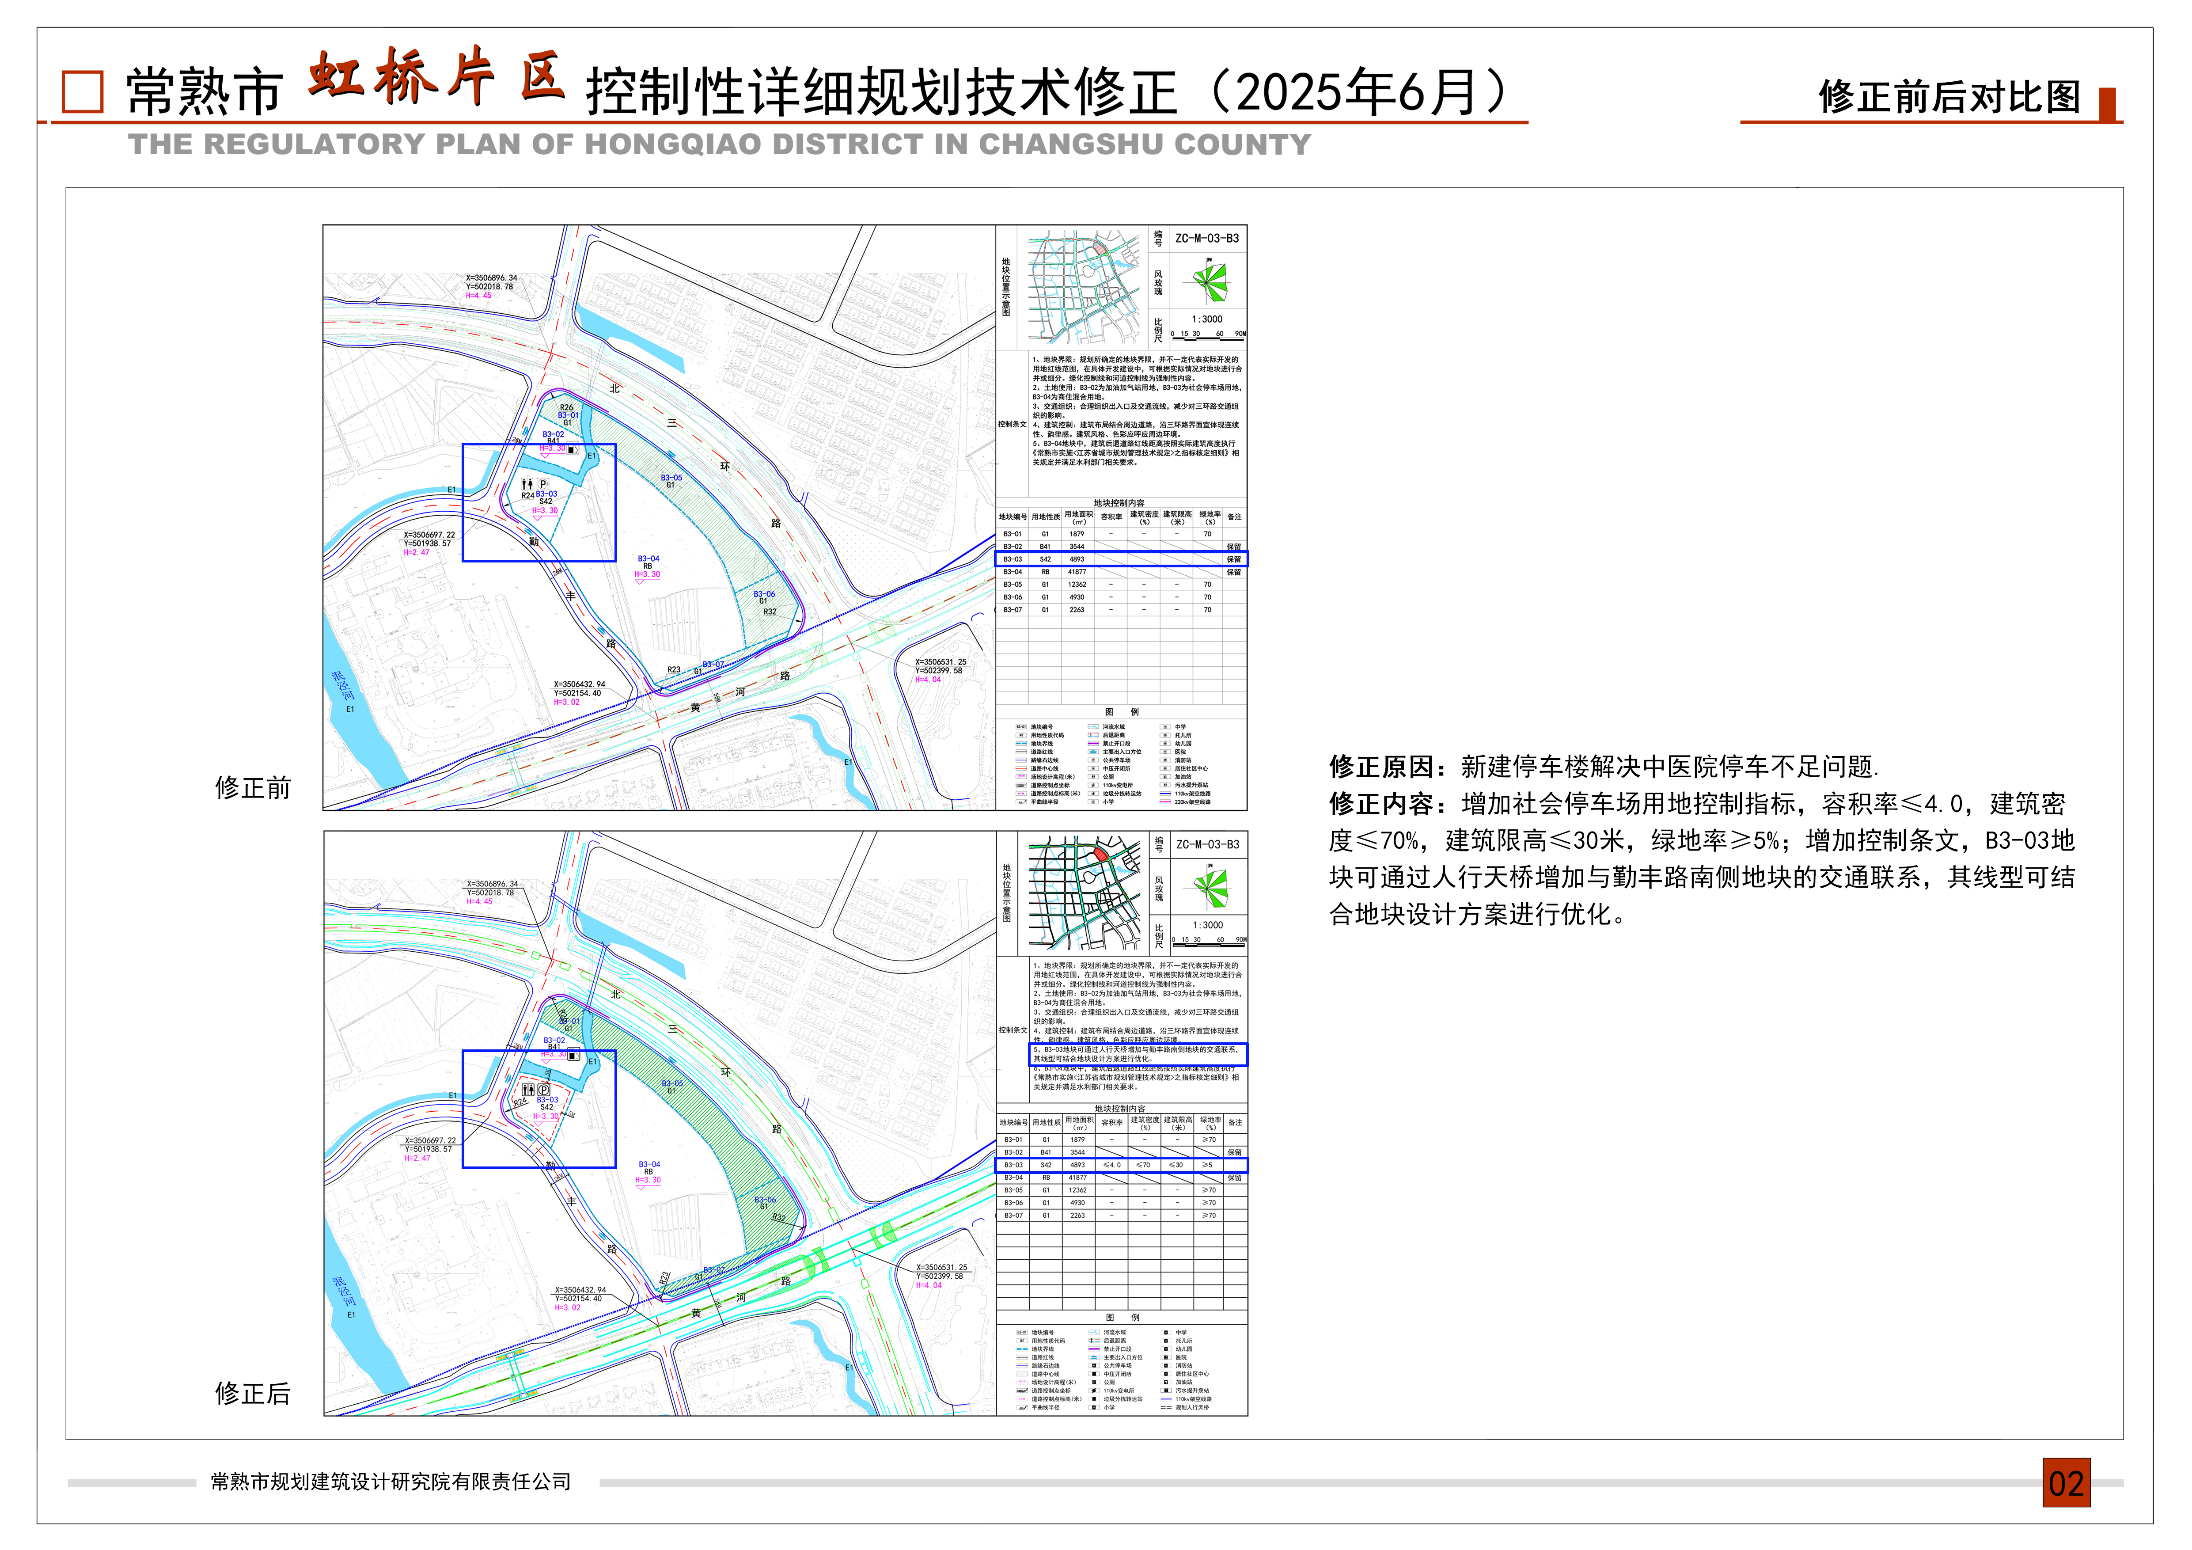Image resolution: width=2192 pixels, height=1550 pixels.
Task: Click the 修正后 location key-map thumbnail
Action: click(1085, 892)
